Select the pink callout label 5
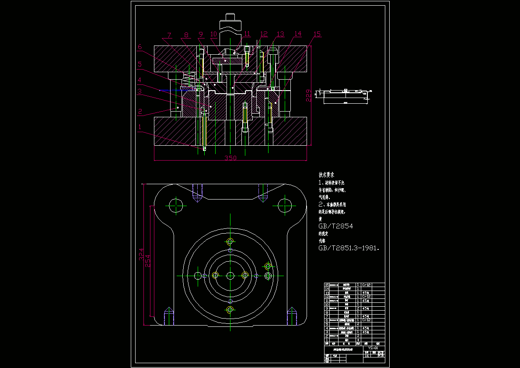 coord(140,64)
